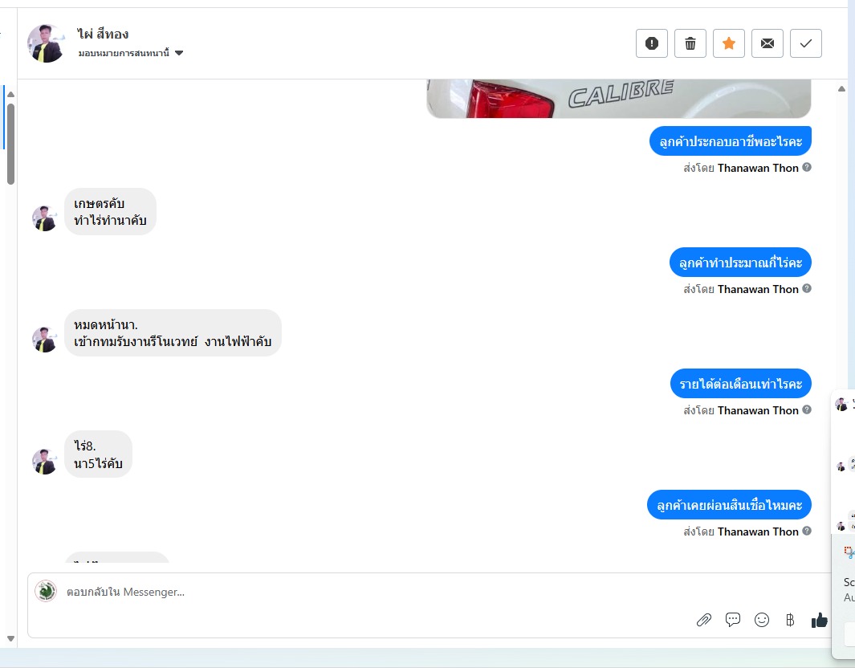Open the emoji picker smiley icon

[762, 620]
